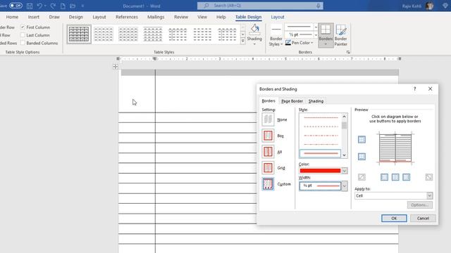This screenshot has width=451, height=253.
Task: Click the Shading paint bucket icon
Action: pos(254,30)
